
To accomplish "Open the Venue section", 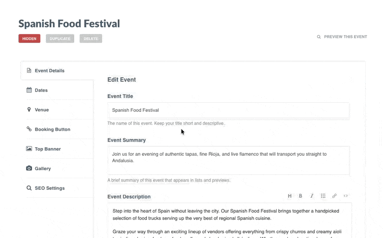I will (x=42, y=110).
